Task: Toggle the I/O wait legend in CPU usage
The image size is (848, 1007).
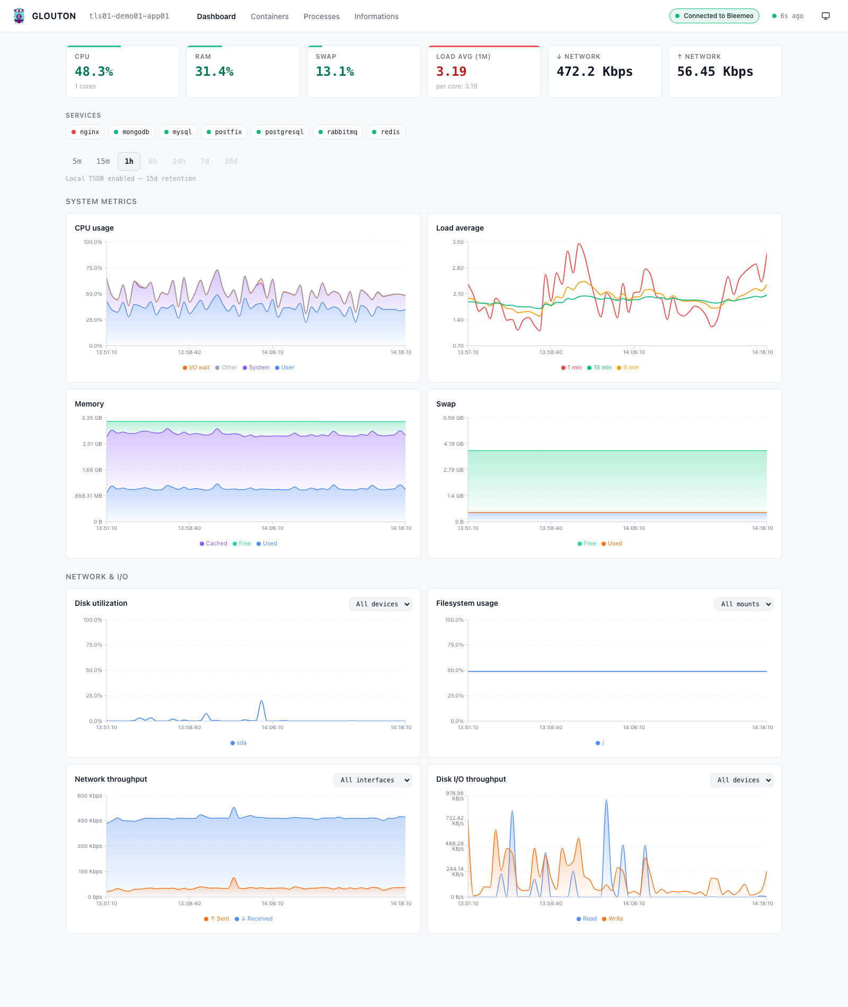Action: [196, 368]
